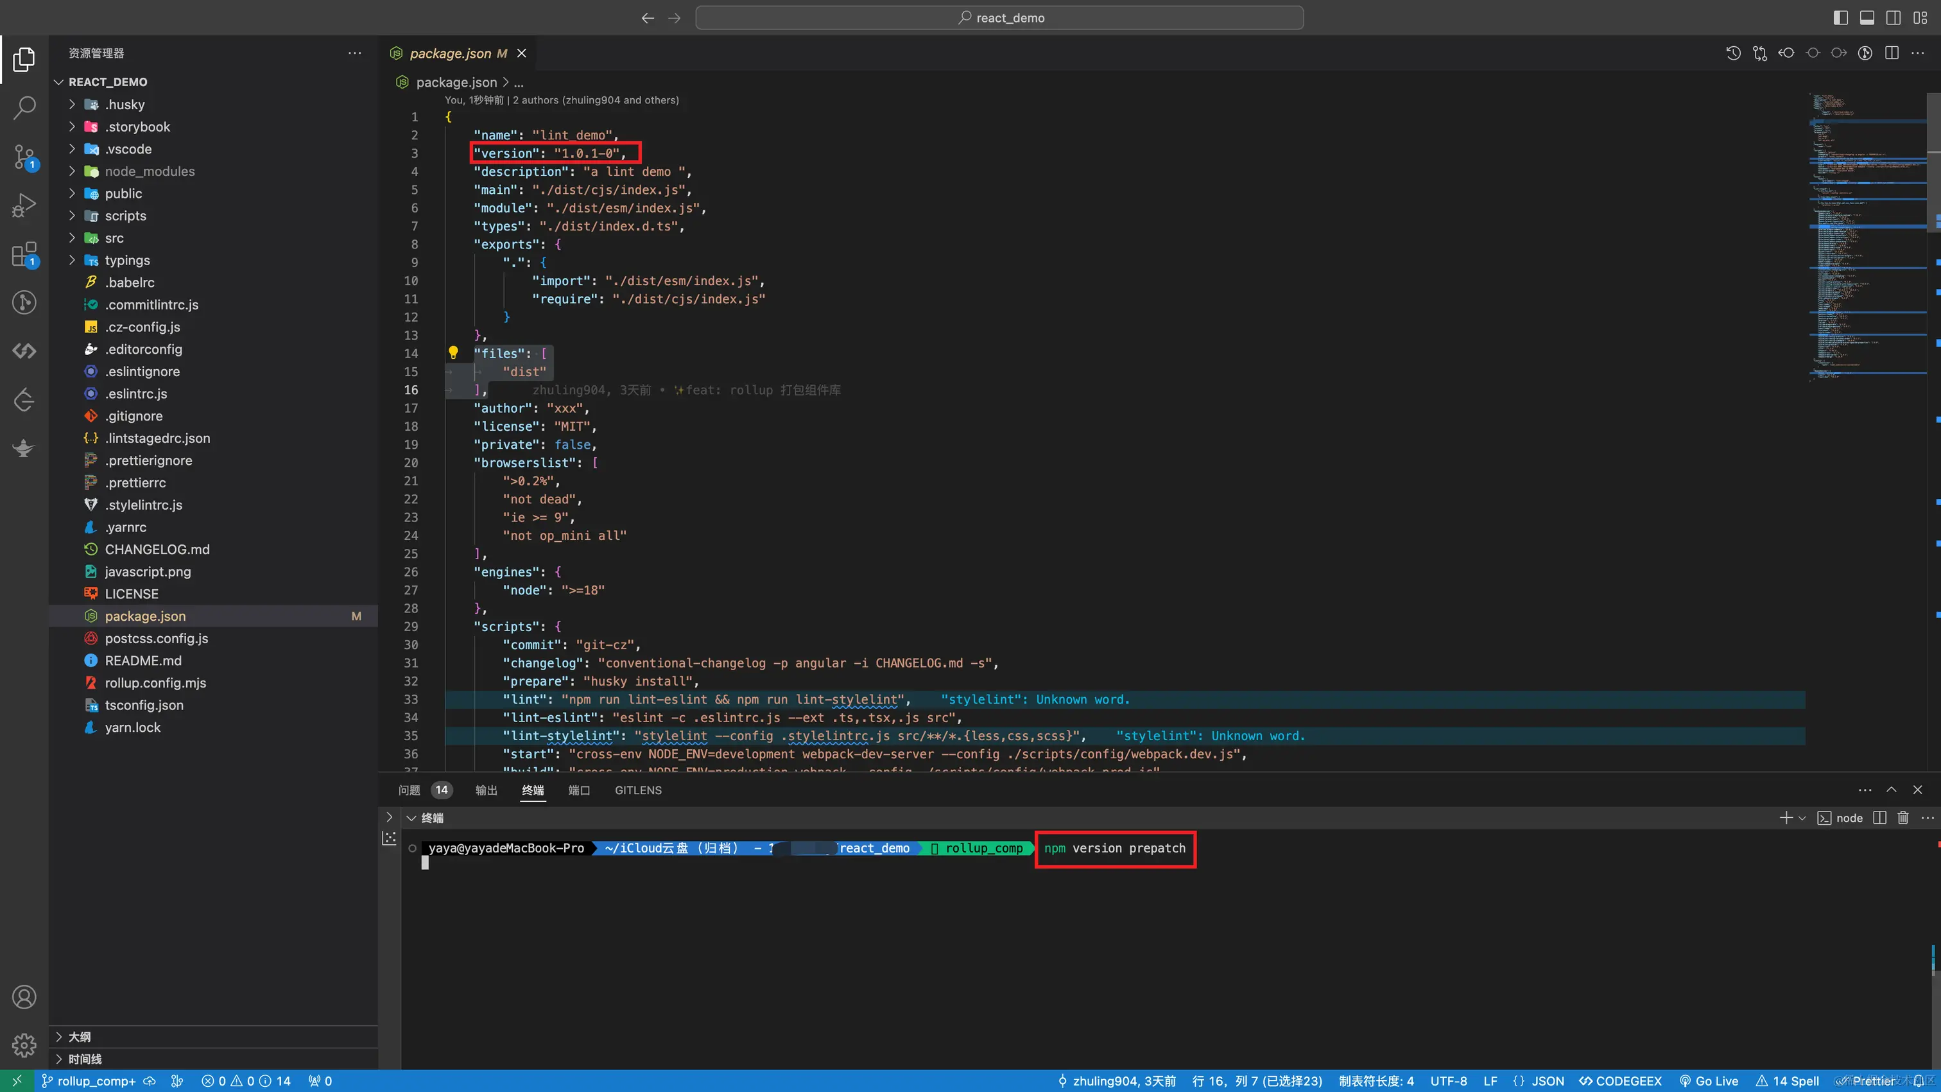Switch to the 输出 output tab

coord(486,790)
